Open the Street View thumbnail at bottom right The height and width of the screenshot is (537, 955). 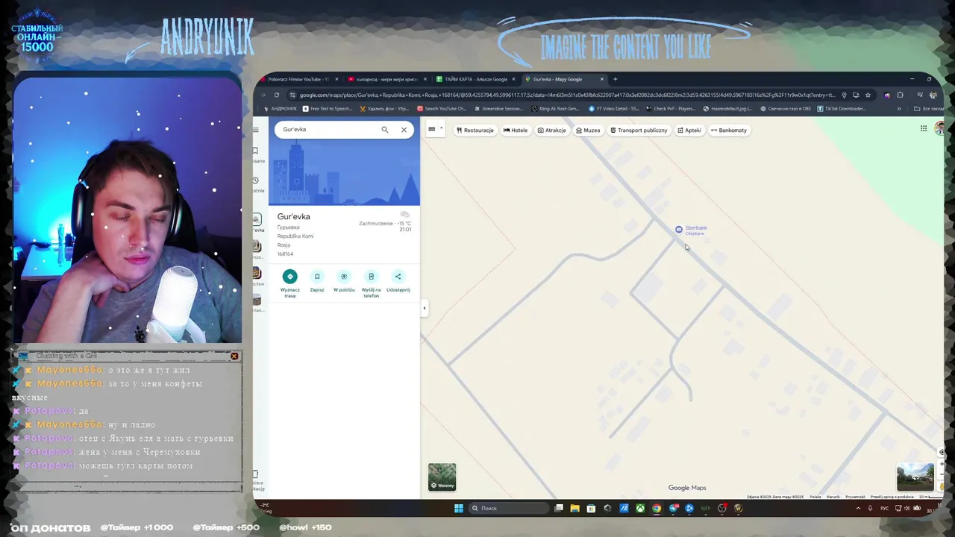(915, 477)
